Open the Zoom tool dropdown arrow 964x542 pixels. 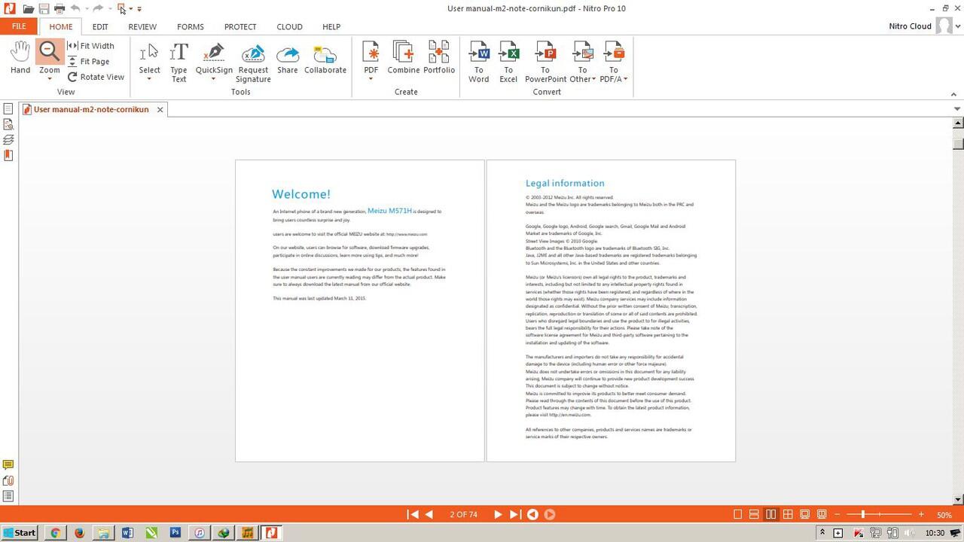[x=50, y=78]
